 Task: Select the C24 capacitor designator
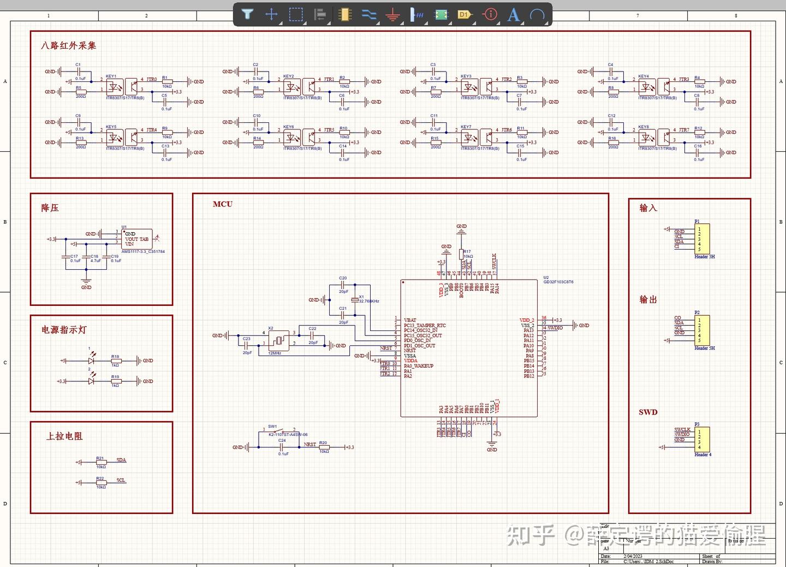click(x=282, y=440)
